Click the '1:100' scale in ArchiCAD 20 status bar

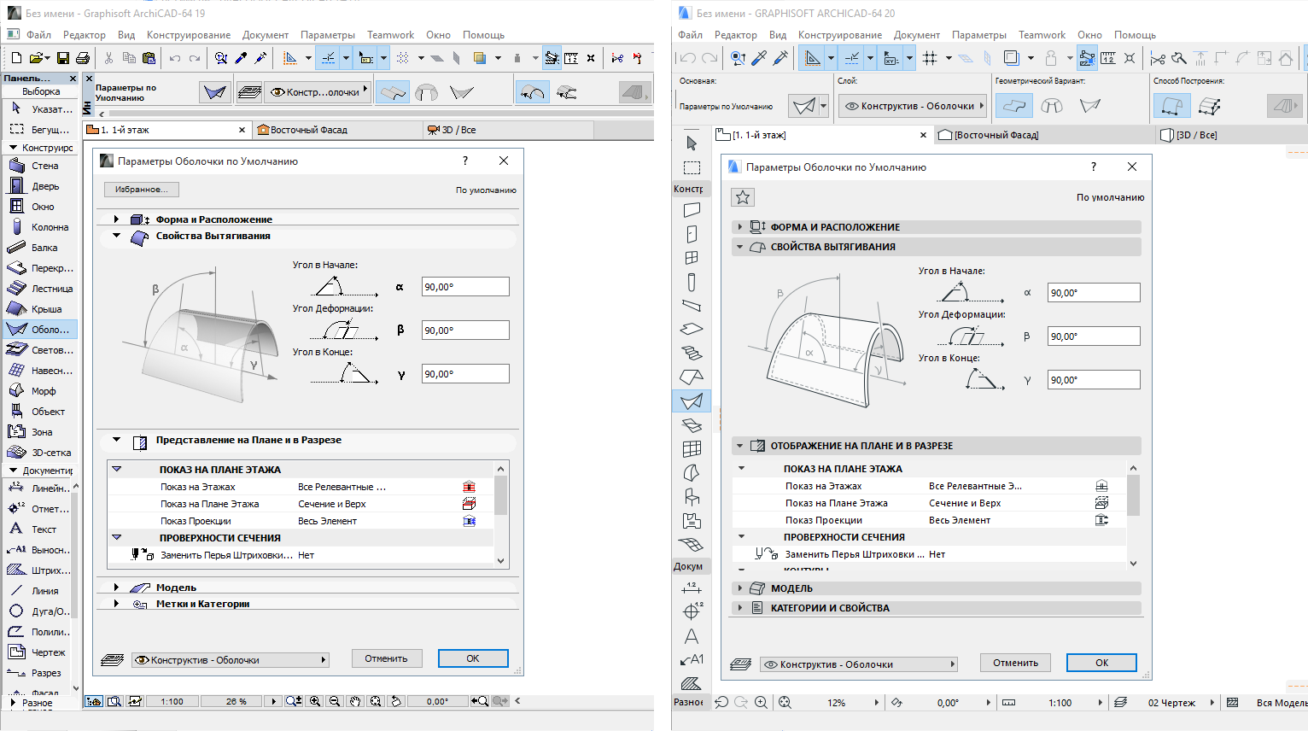(x=1060, y=703)
